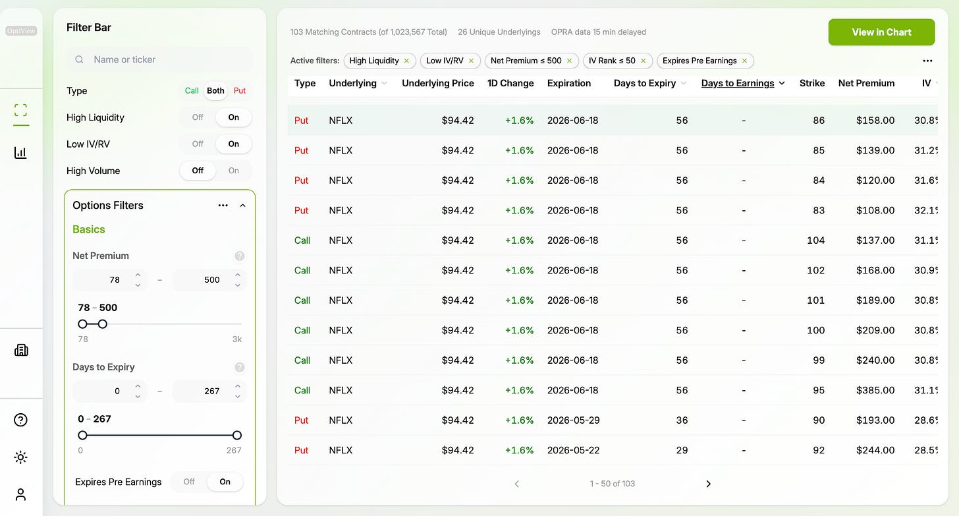The height and width of the screenshot is (516, 959).
Task: Select Put option type
Action: (240, 91)
